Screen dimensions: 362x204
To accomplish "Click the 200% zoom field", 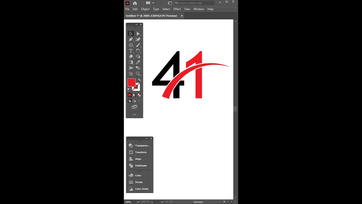I will click(130, 202).
